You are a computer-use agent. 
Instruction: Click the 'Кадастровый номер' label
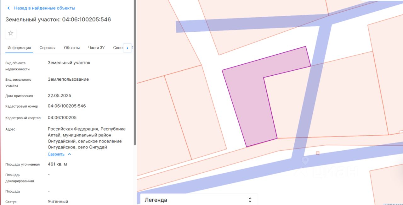(22, 106)
